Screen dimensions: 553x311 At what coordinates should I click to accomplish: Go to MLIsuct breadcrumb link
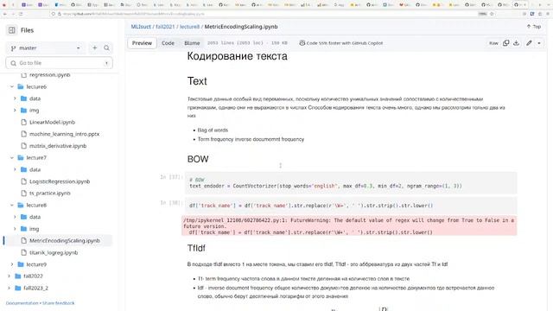141,27
